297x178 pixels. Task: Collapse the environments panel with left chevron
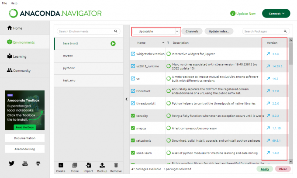tap(126, 99)
